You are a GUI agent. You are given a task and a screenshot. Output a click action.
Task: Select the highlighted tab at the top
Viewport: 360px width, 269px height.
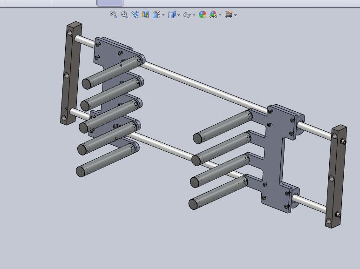point(110,3)
